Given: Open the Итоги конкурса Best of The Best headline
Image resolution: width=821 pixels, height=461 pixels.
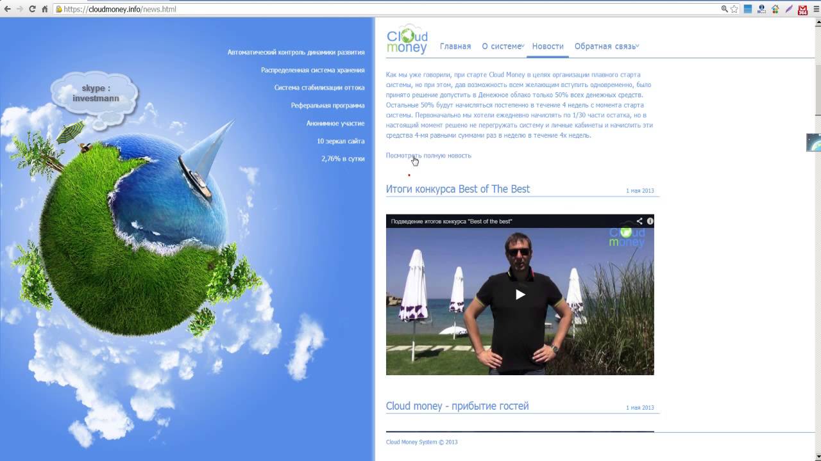Looking at the screenshot, I should [458, 189].
